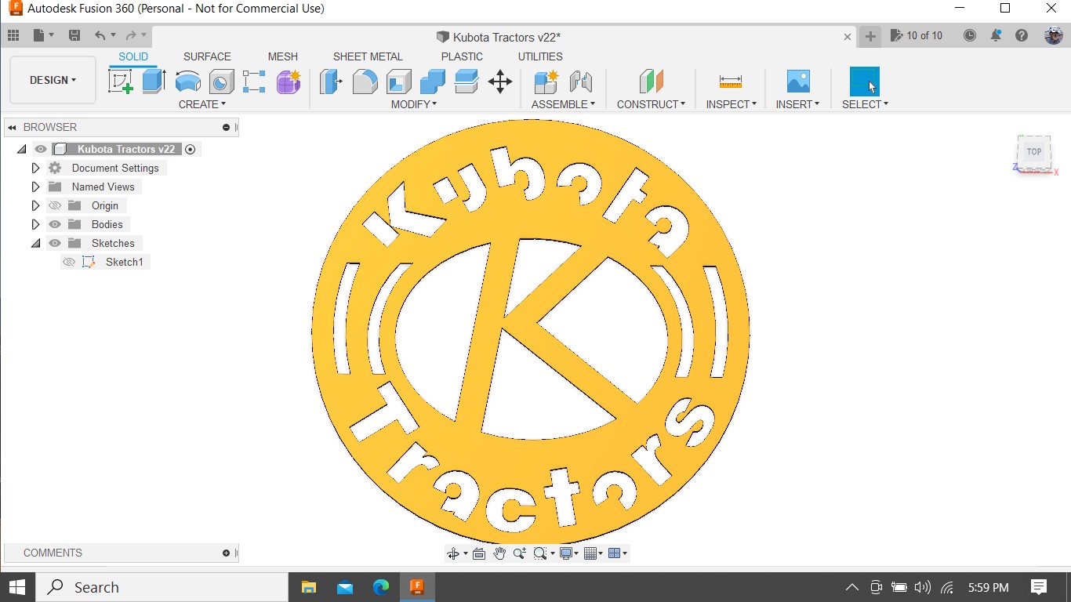Click the Create Sketch tool icon
1071x602 pixels.
point(120,82)
